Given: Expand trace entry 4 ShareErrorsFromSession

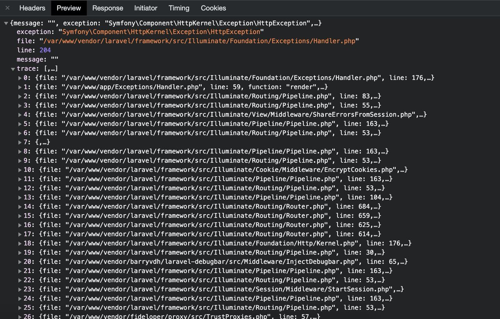Looking at the screenshot, I should (x=20, y=115).
